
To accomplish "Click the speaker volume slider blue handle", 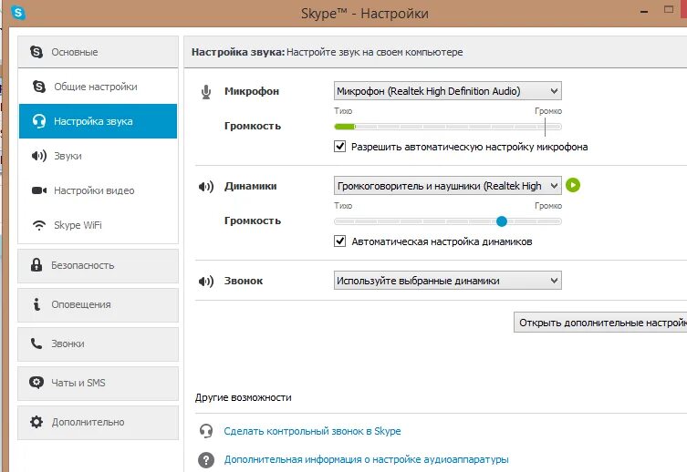I will [502, 221].
